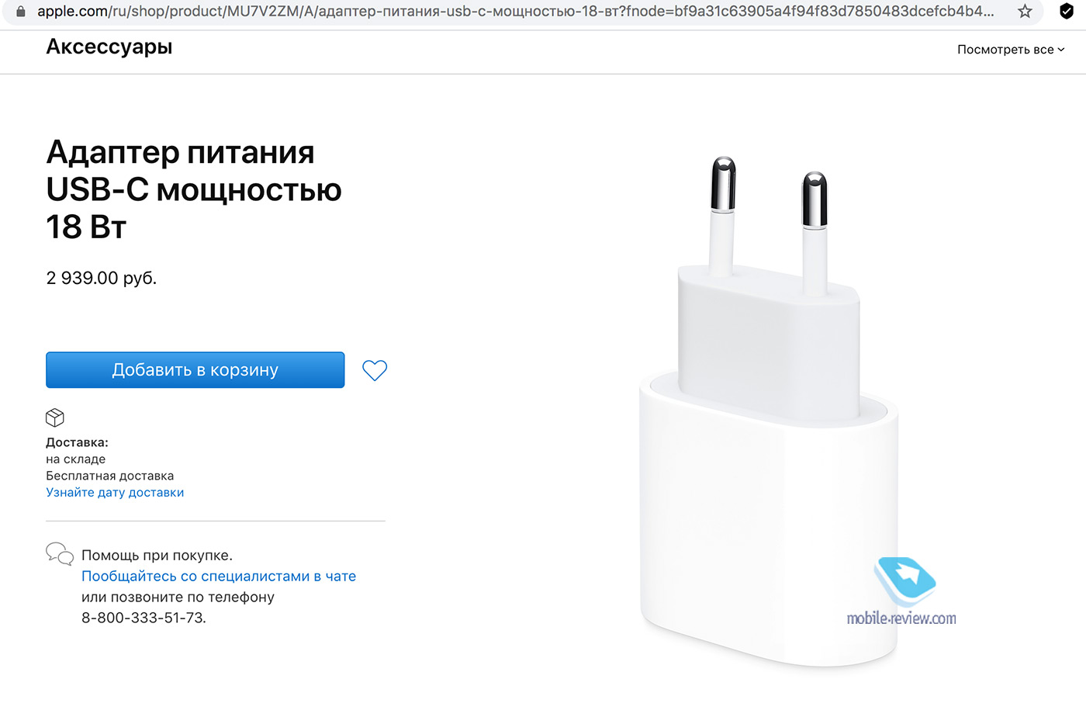Click the chat bubbles help icon
This screenshot has height=717, width=1086.
tap(60, 554)
